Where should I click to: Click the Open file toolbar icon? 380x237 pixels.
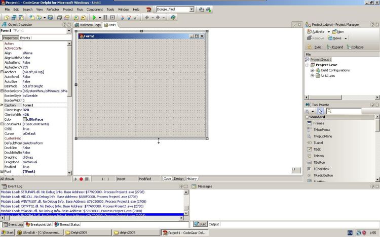(39, 17)
